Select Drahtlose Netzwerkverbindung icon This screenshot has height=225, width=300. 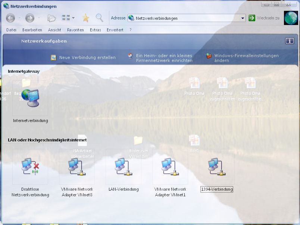pos(30,166)
